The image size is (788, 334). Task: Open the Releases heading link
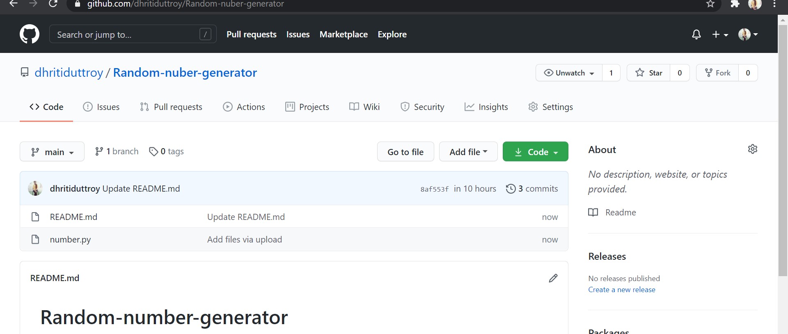[607, 256]
